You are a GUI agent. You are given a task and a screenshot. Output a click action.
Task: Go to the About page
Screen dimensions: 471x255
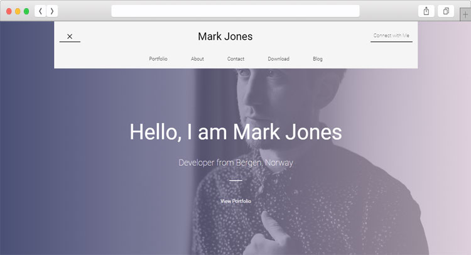pos(197,59)
